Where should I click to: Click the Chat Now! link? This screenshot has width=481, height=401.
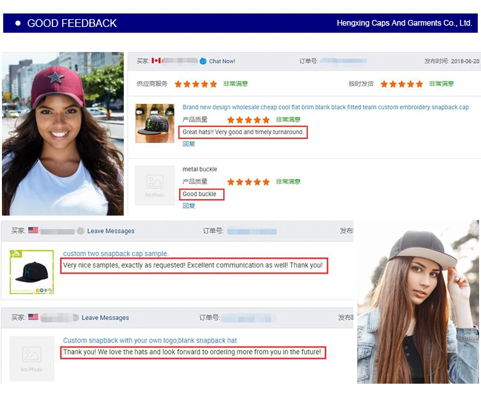tap(222, 62)
